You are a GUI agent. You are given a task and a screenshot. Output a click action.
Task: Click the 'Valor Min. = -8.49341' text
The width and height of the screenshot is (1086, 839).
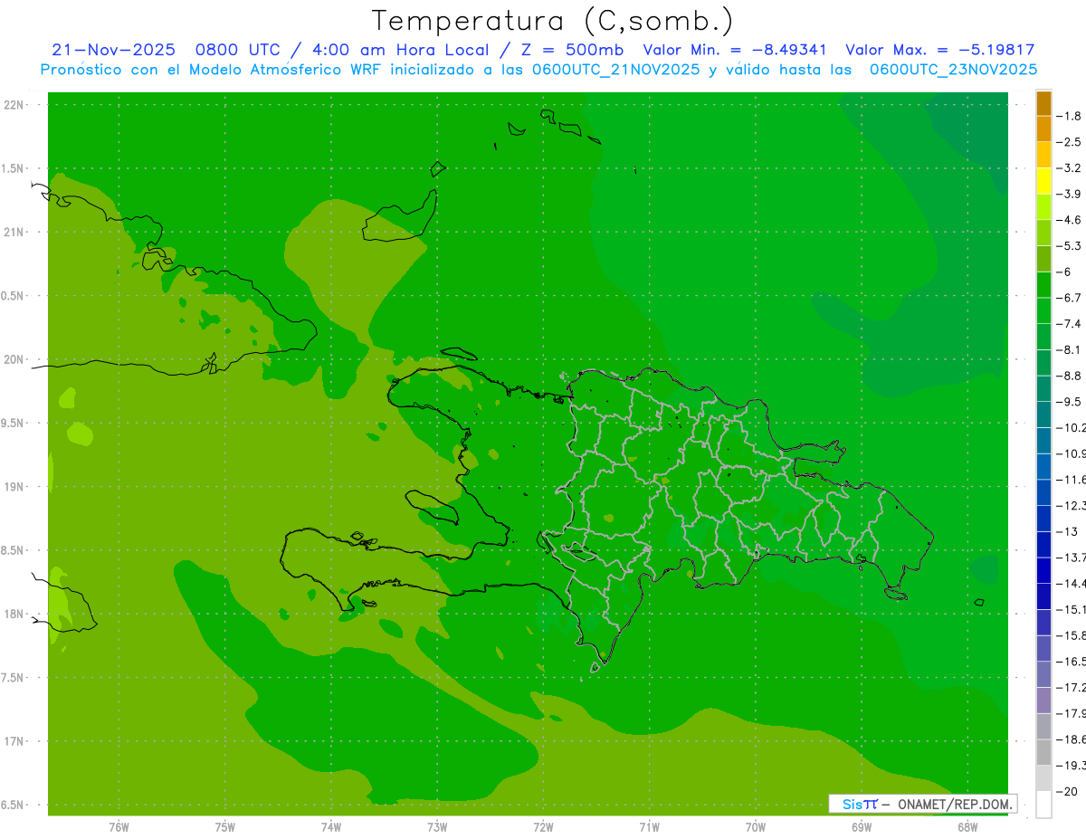734,50
